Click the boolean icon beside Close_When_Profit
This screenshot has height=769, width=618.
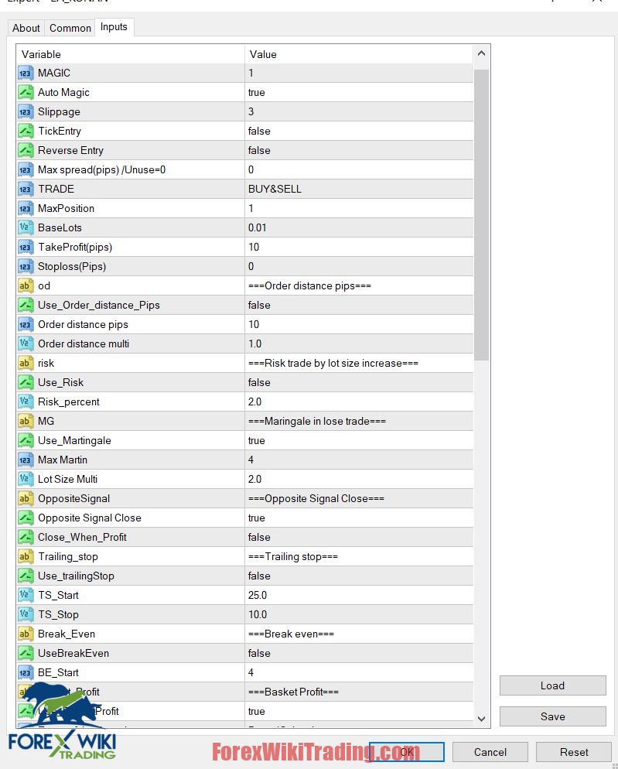pos(26,538)
